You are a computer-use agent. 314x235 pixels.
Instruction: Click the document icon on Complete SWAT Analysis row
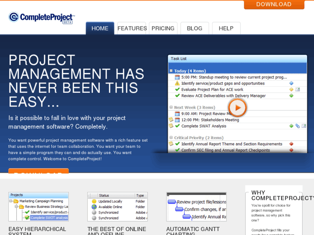[304, 126]
